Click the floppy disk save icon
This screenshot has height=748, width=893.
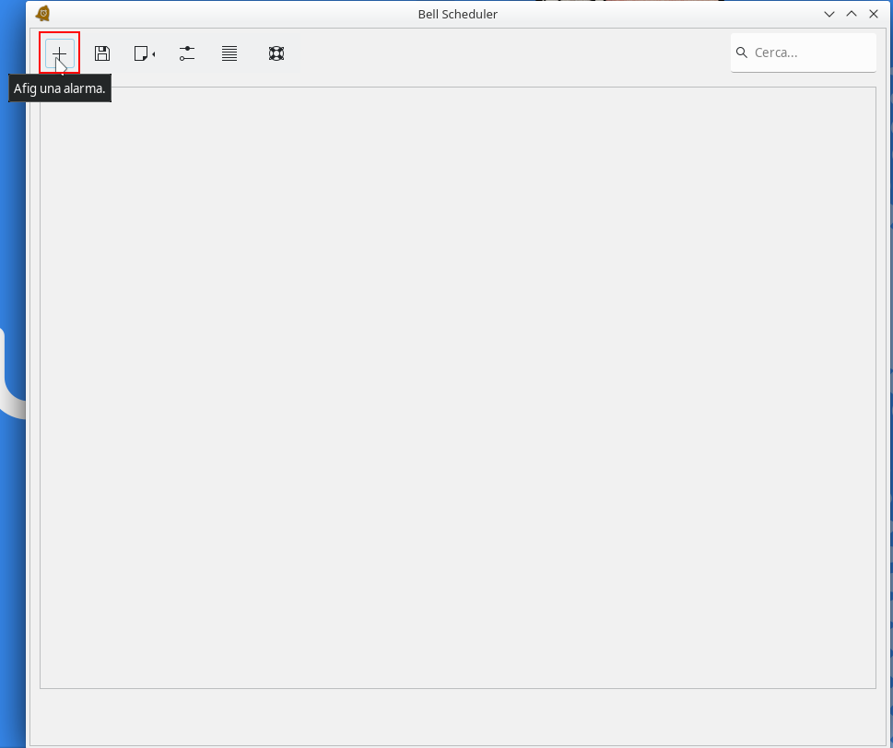pos(102,53)
